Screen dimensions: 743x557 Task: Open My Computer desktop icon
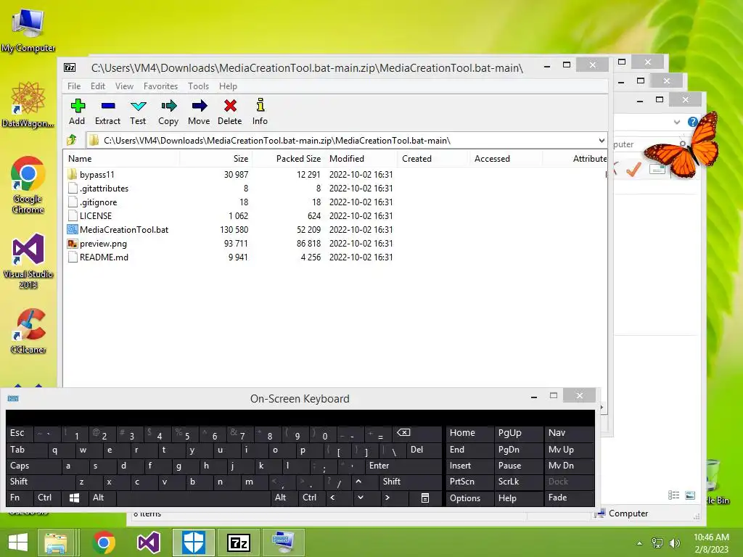pyautogui.click(x=28, y=30)
